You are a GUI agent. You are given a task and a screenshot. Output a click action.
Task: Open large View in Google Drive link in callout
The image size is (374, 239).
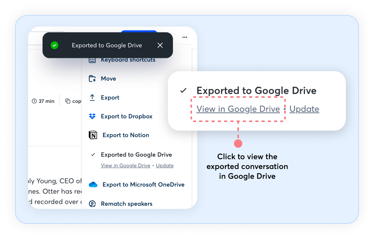238,109
